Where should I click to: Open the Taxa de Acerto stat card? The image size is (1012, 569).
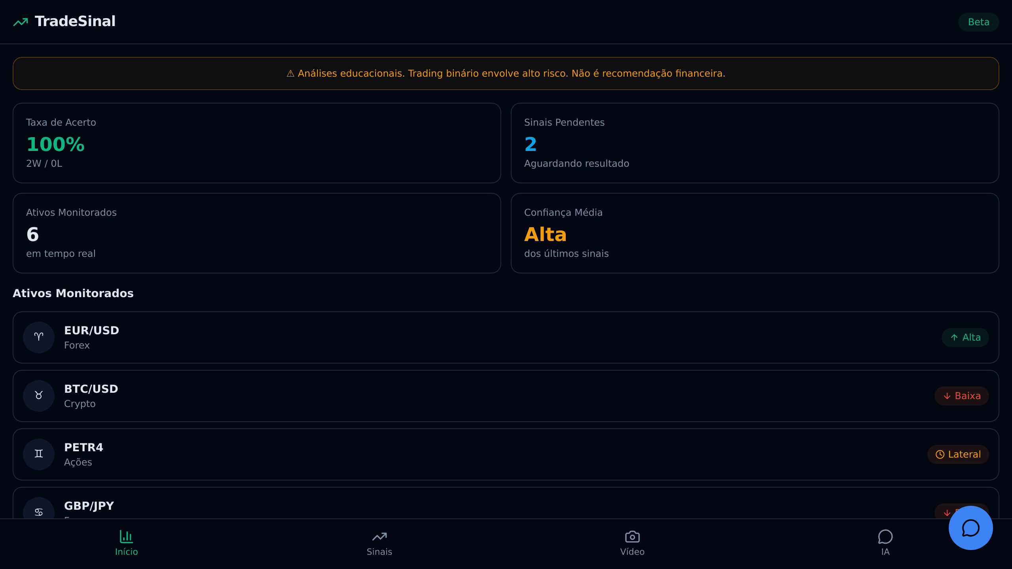[x=257, y=143]
